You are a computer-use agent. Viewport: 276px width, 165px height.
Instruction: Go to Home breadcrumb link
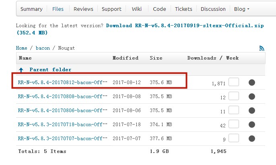21,48
